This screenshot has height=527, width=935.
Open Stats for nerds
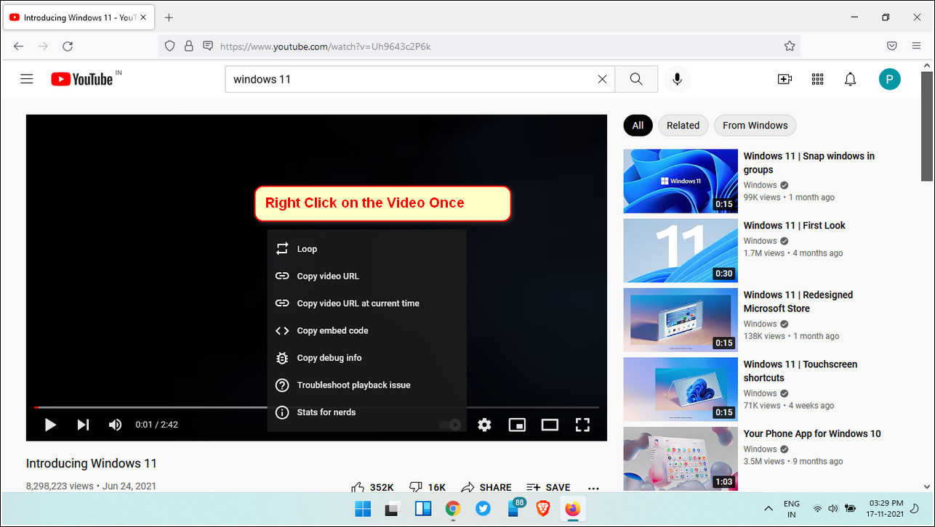tap(366, 412)
